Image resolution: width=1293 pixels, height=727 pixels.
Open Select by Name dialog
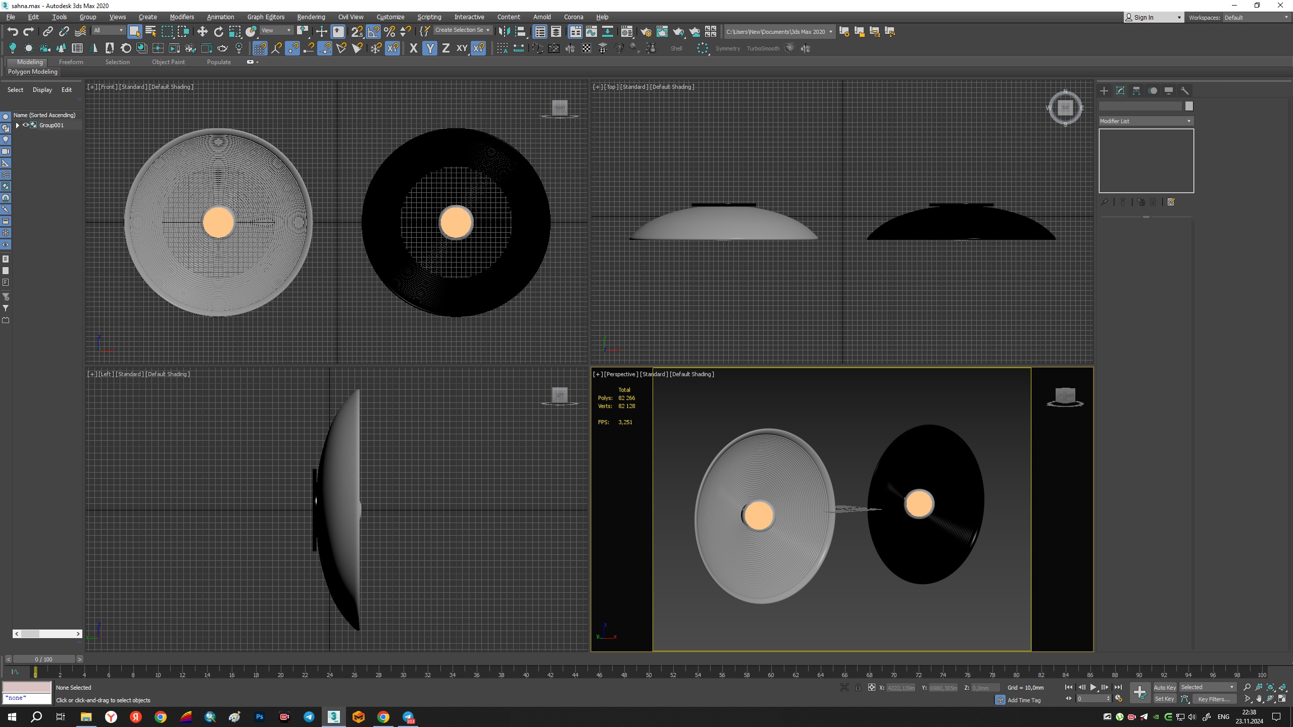click(x=151, y=32)
